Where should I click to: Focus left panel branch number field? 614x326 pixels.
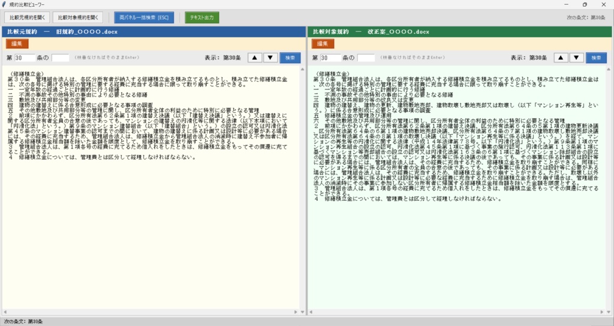tap(61, 58)
